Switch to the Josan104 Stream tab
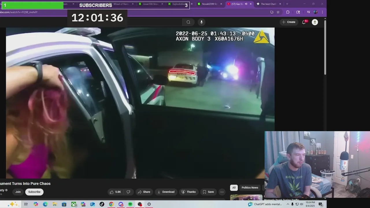The width and height of the screenshot is (370, 208). (150, 4)
